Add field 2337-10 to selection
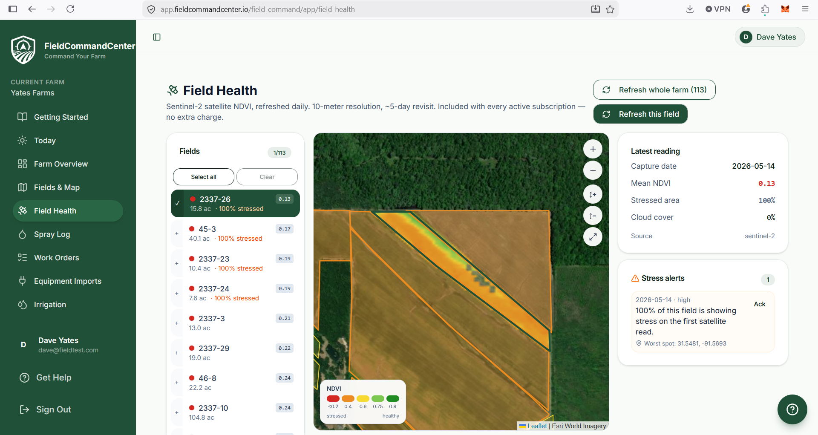The image size is (818, 435). click(x=177, y=412)
